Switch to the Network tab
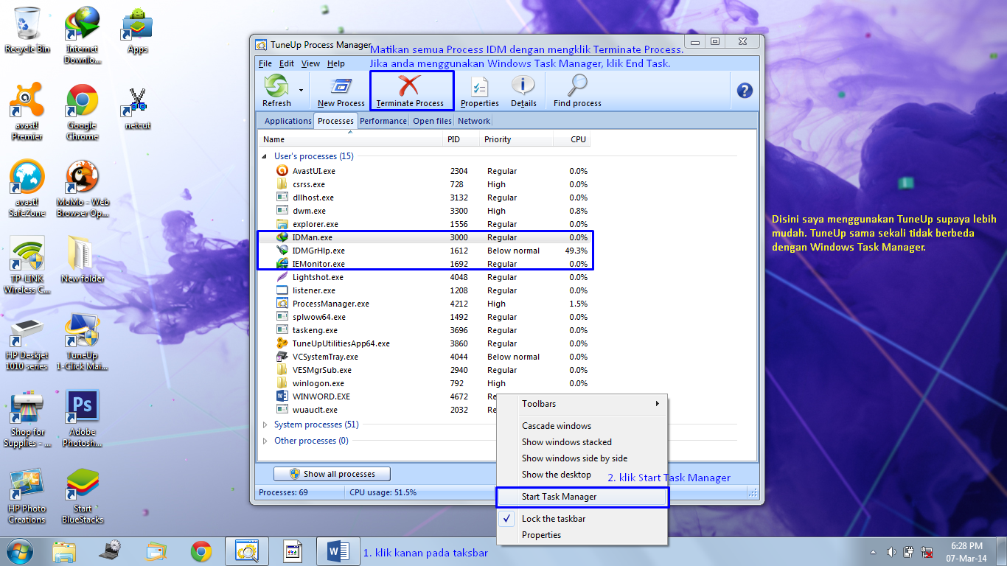The width and height of the screenshot is (1007, 566). [x=473, y=120]
